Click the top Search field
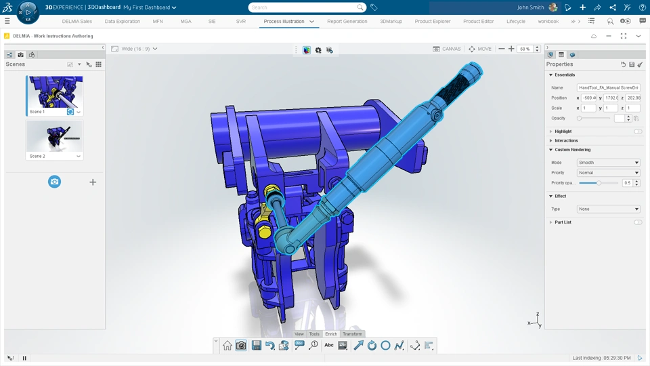The width and height of the screenshot is (650, 366). (307, 7)
